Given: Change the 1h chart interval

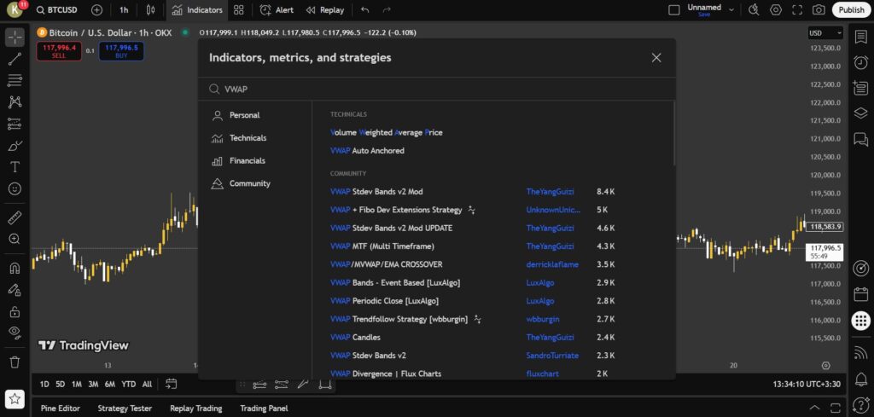Looking at the screenshot, I should point(124,10).
